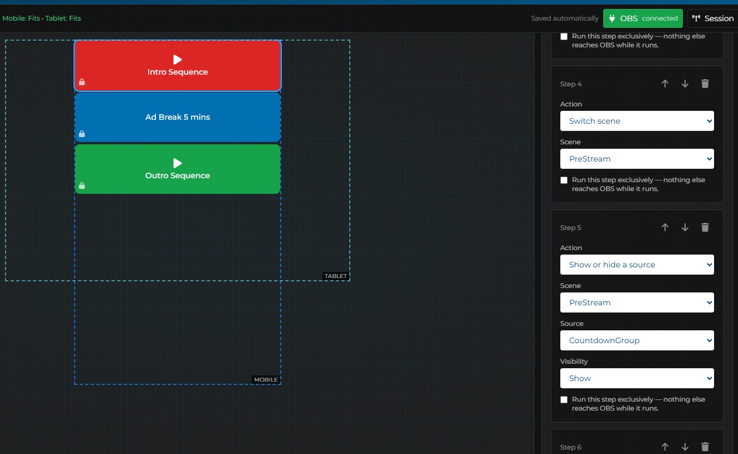Click the TABLET frame label
This screenshot has width=738, height=454.
click(336, 276)
